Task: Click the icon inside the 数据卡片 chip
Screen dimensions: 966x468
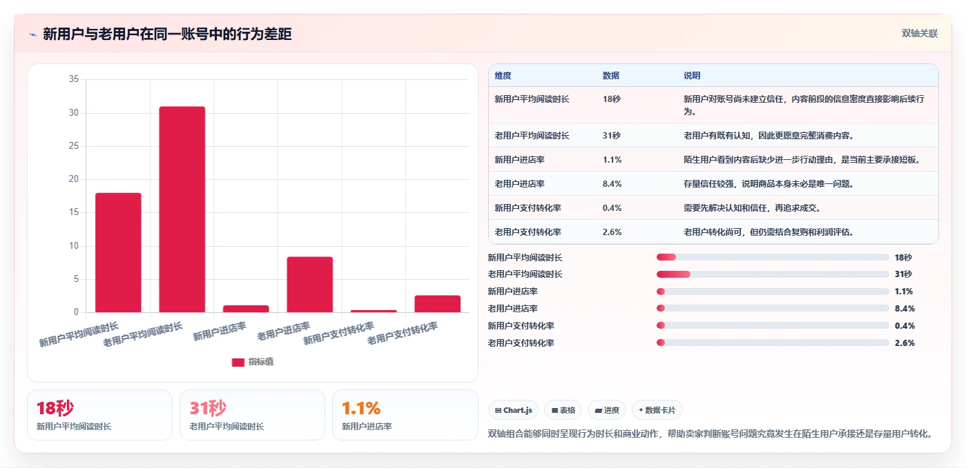Action: 641,410
